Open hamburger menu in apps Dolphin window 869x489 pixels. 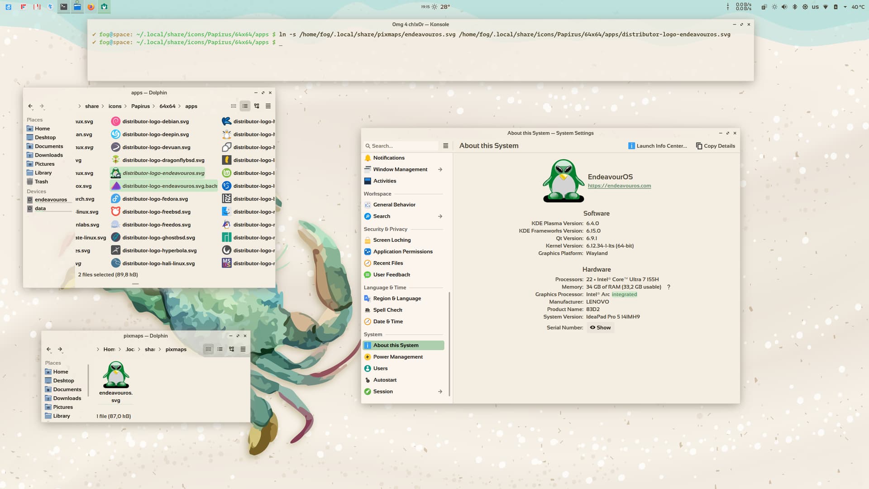click(x=268, y=106)
